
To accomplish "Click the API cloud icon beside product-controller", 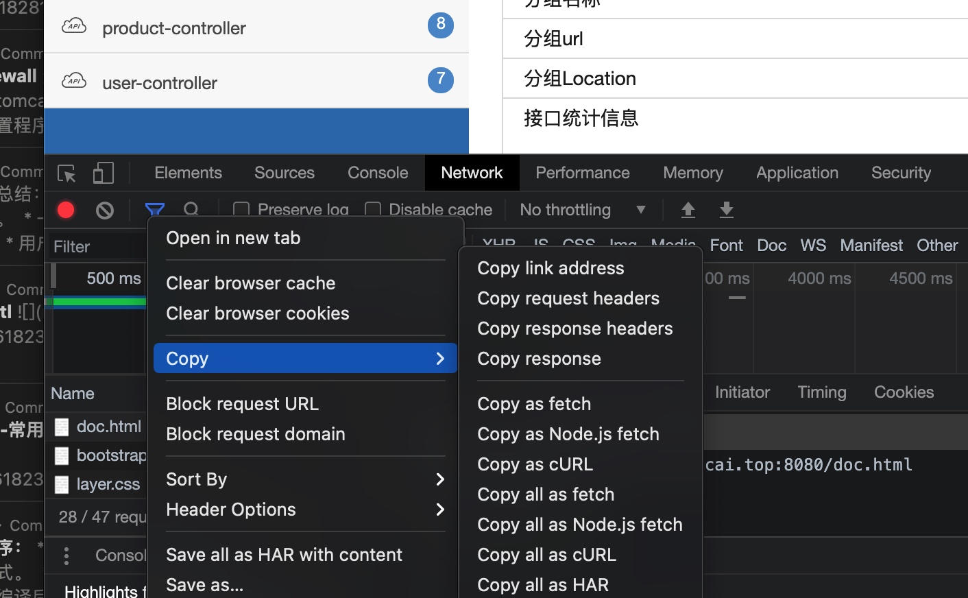I will point(74,27).
